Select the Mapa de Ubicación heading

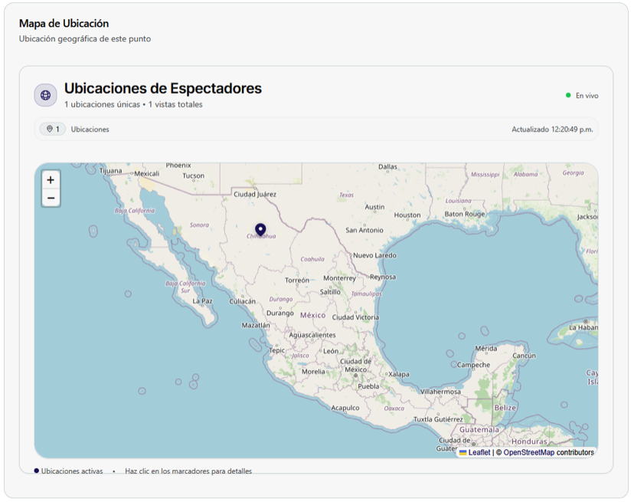(x=64, y=24)
